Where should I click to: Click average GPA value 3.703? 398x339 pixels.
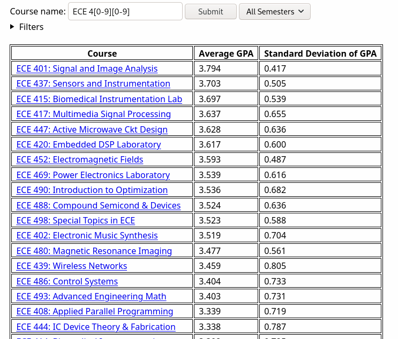[209, 83]
